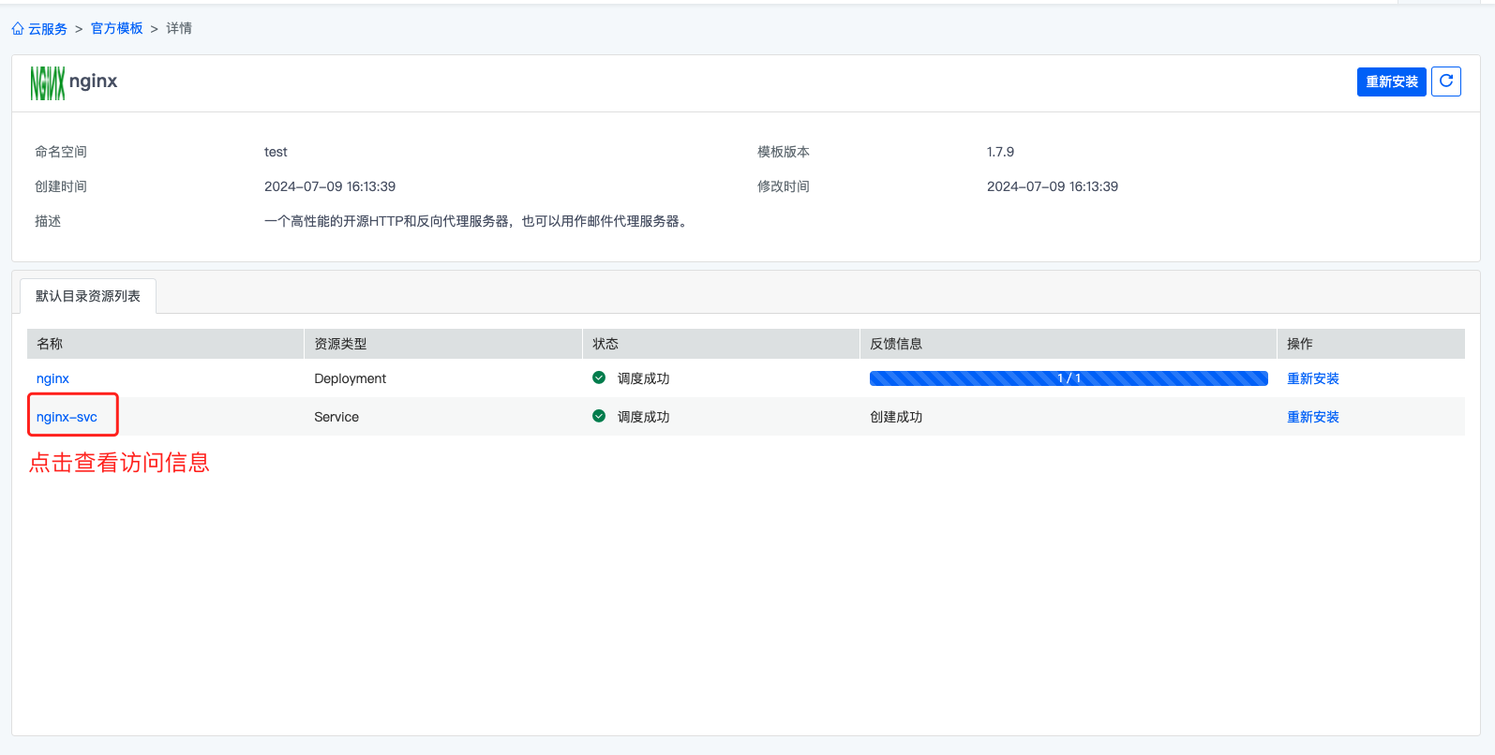1495x755 pixels.
Task: Select the 默认目录资源列表 tab
Action: tap(88, 296)
